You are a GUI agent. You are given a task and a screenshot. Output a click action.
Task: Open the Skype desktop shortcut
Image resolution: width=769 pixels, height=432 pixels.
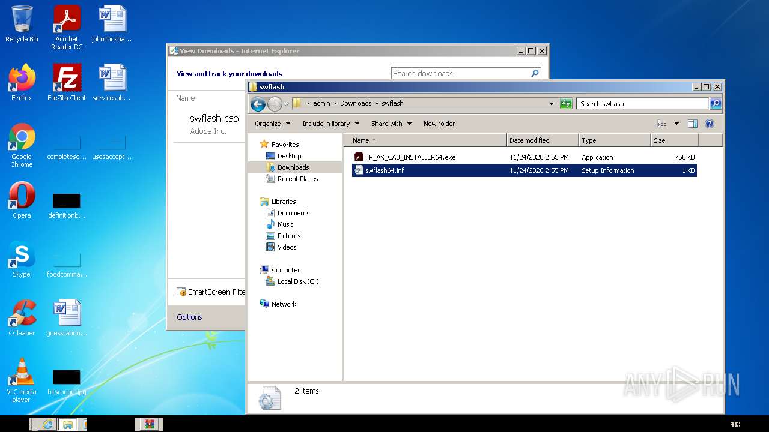(x=22, y=259)
